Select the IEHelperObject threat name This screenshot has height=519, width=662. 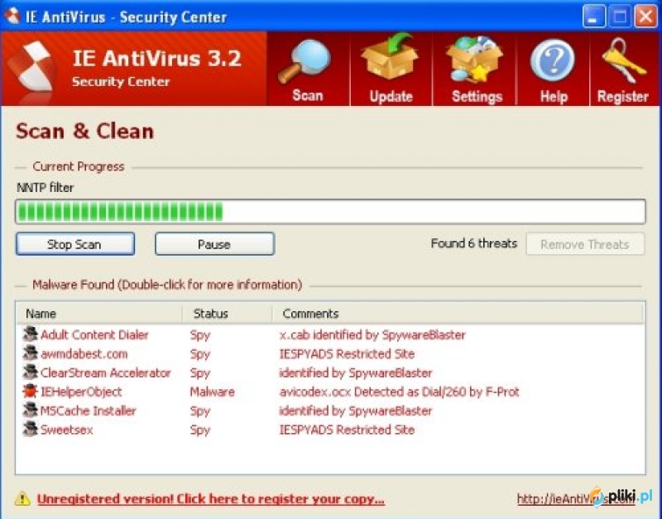coord(81,392)
